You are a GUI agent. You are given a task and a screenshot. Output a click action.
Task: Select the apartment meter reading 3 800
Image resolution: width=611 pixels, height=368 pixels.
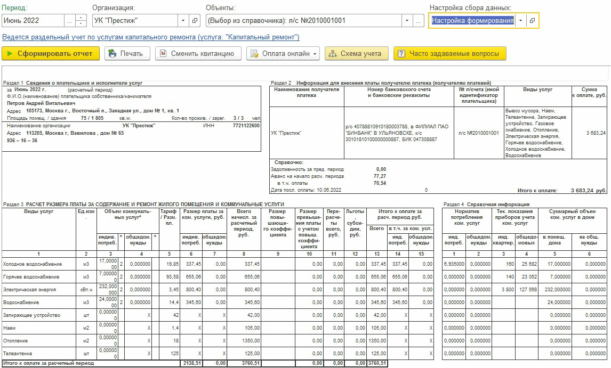[x=508, y=290]
